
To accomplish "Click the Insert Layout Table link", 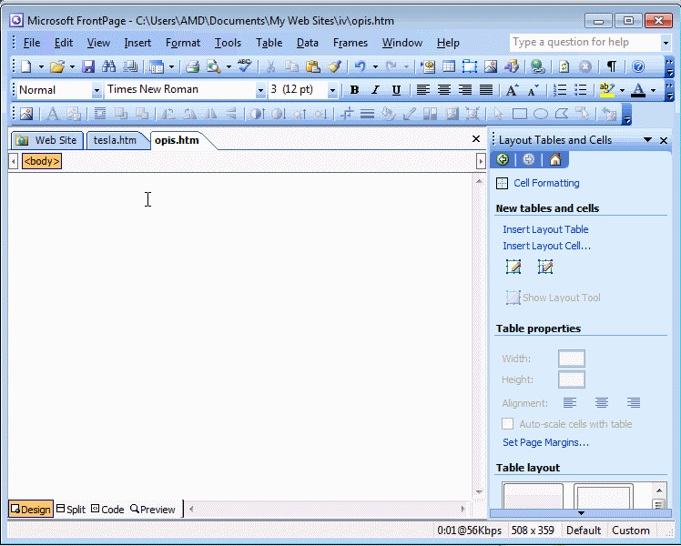I will tap(545, 229).
